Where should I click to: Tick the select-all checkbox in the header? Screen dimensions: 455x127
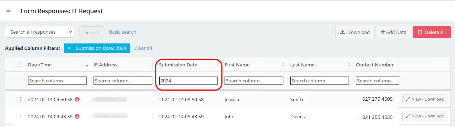[x=19, y=64]
